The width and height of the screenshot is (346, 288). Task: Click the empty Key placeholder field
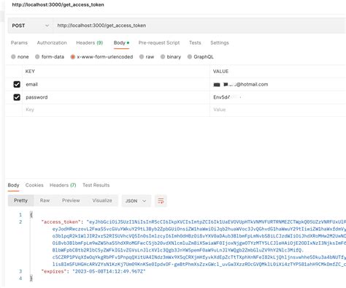tap(116, 110)
